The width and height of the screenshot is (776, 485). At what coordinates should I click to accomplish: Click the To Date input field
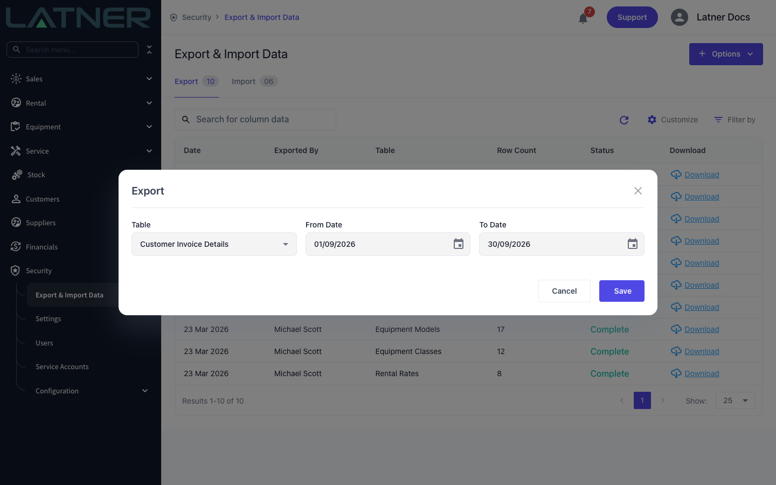point(562,244)
